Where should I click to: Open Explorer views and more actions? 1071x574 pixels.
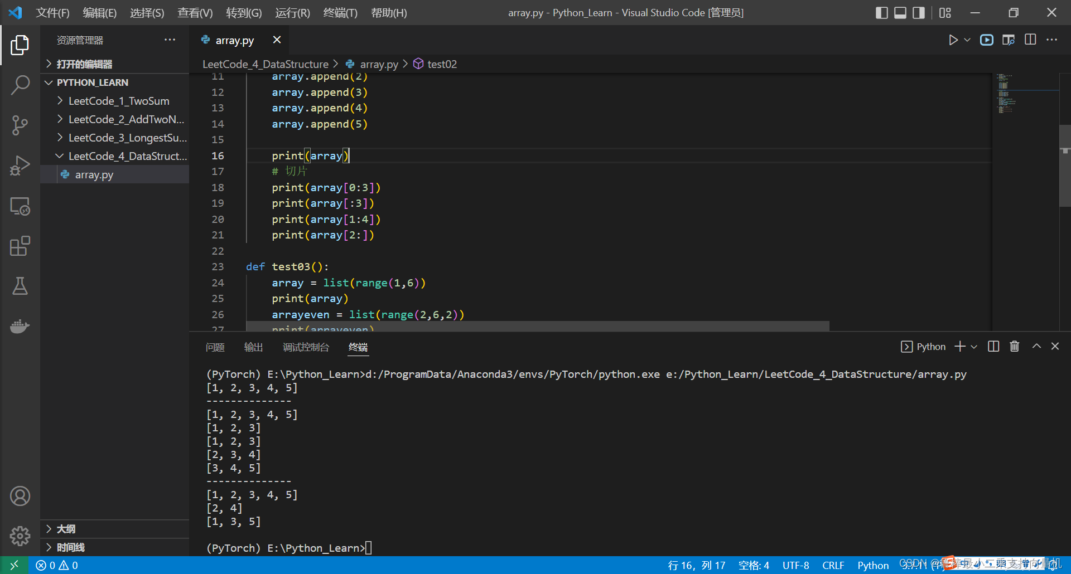pyautogui.click(x=170, y=40)
